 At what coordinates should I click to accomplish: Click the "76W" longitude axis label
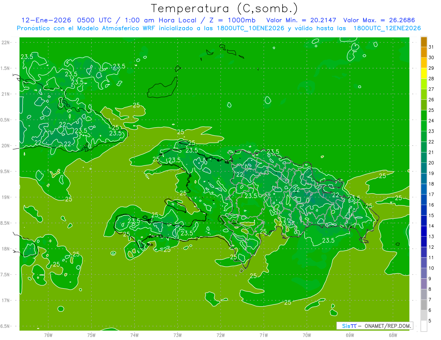(x=48, y=335)
